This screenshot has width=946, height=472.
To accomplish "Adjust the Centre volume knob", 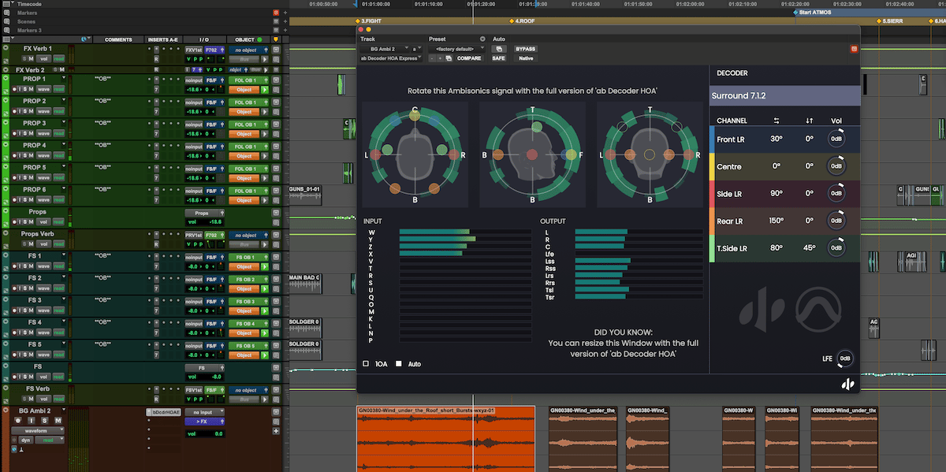I will [x=836, y=166].
